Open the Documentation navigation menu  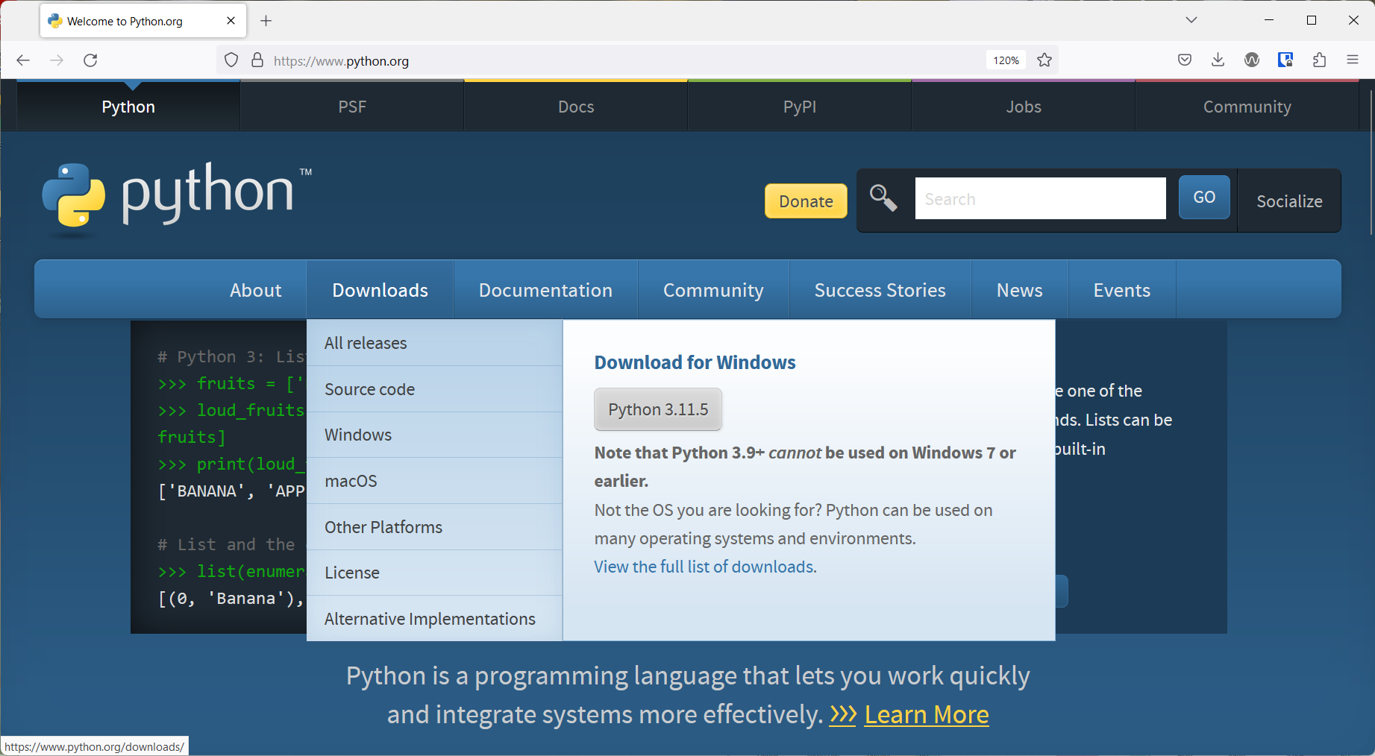pyautogui.click(x=545, y=290)
